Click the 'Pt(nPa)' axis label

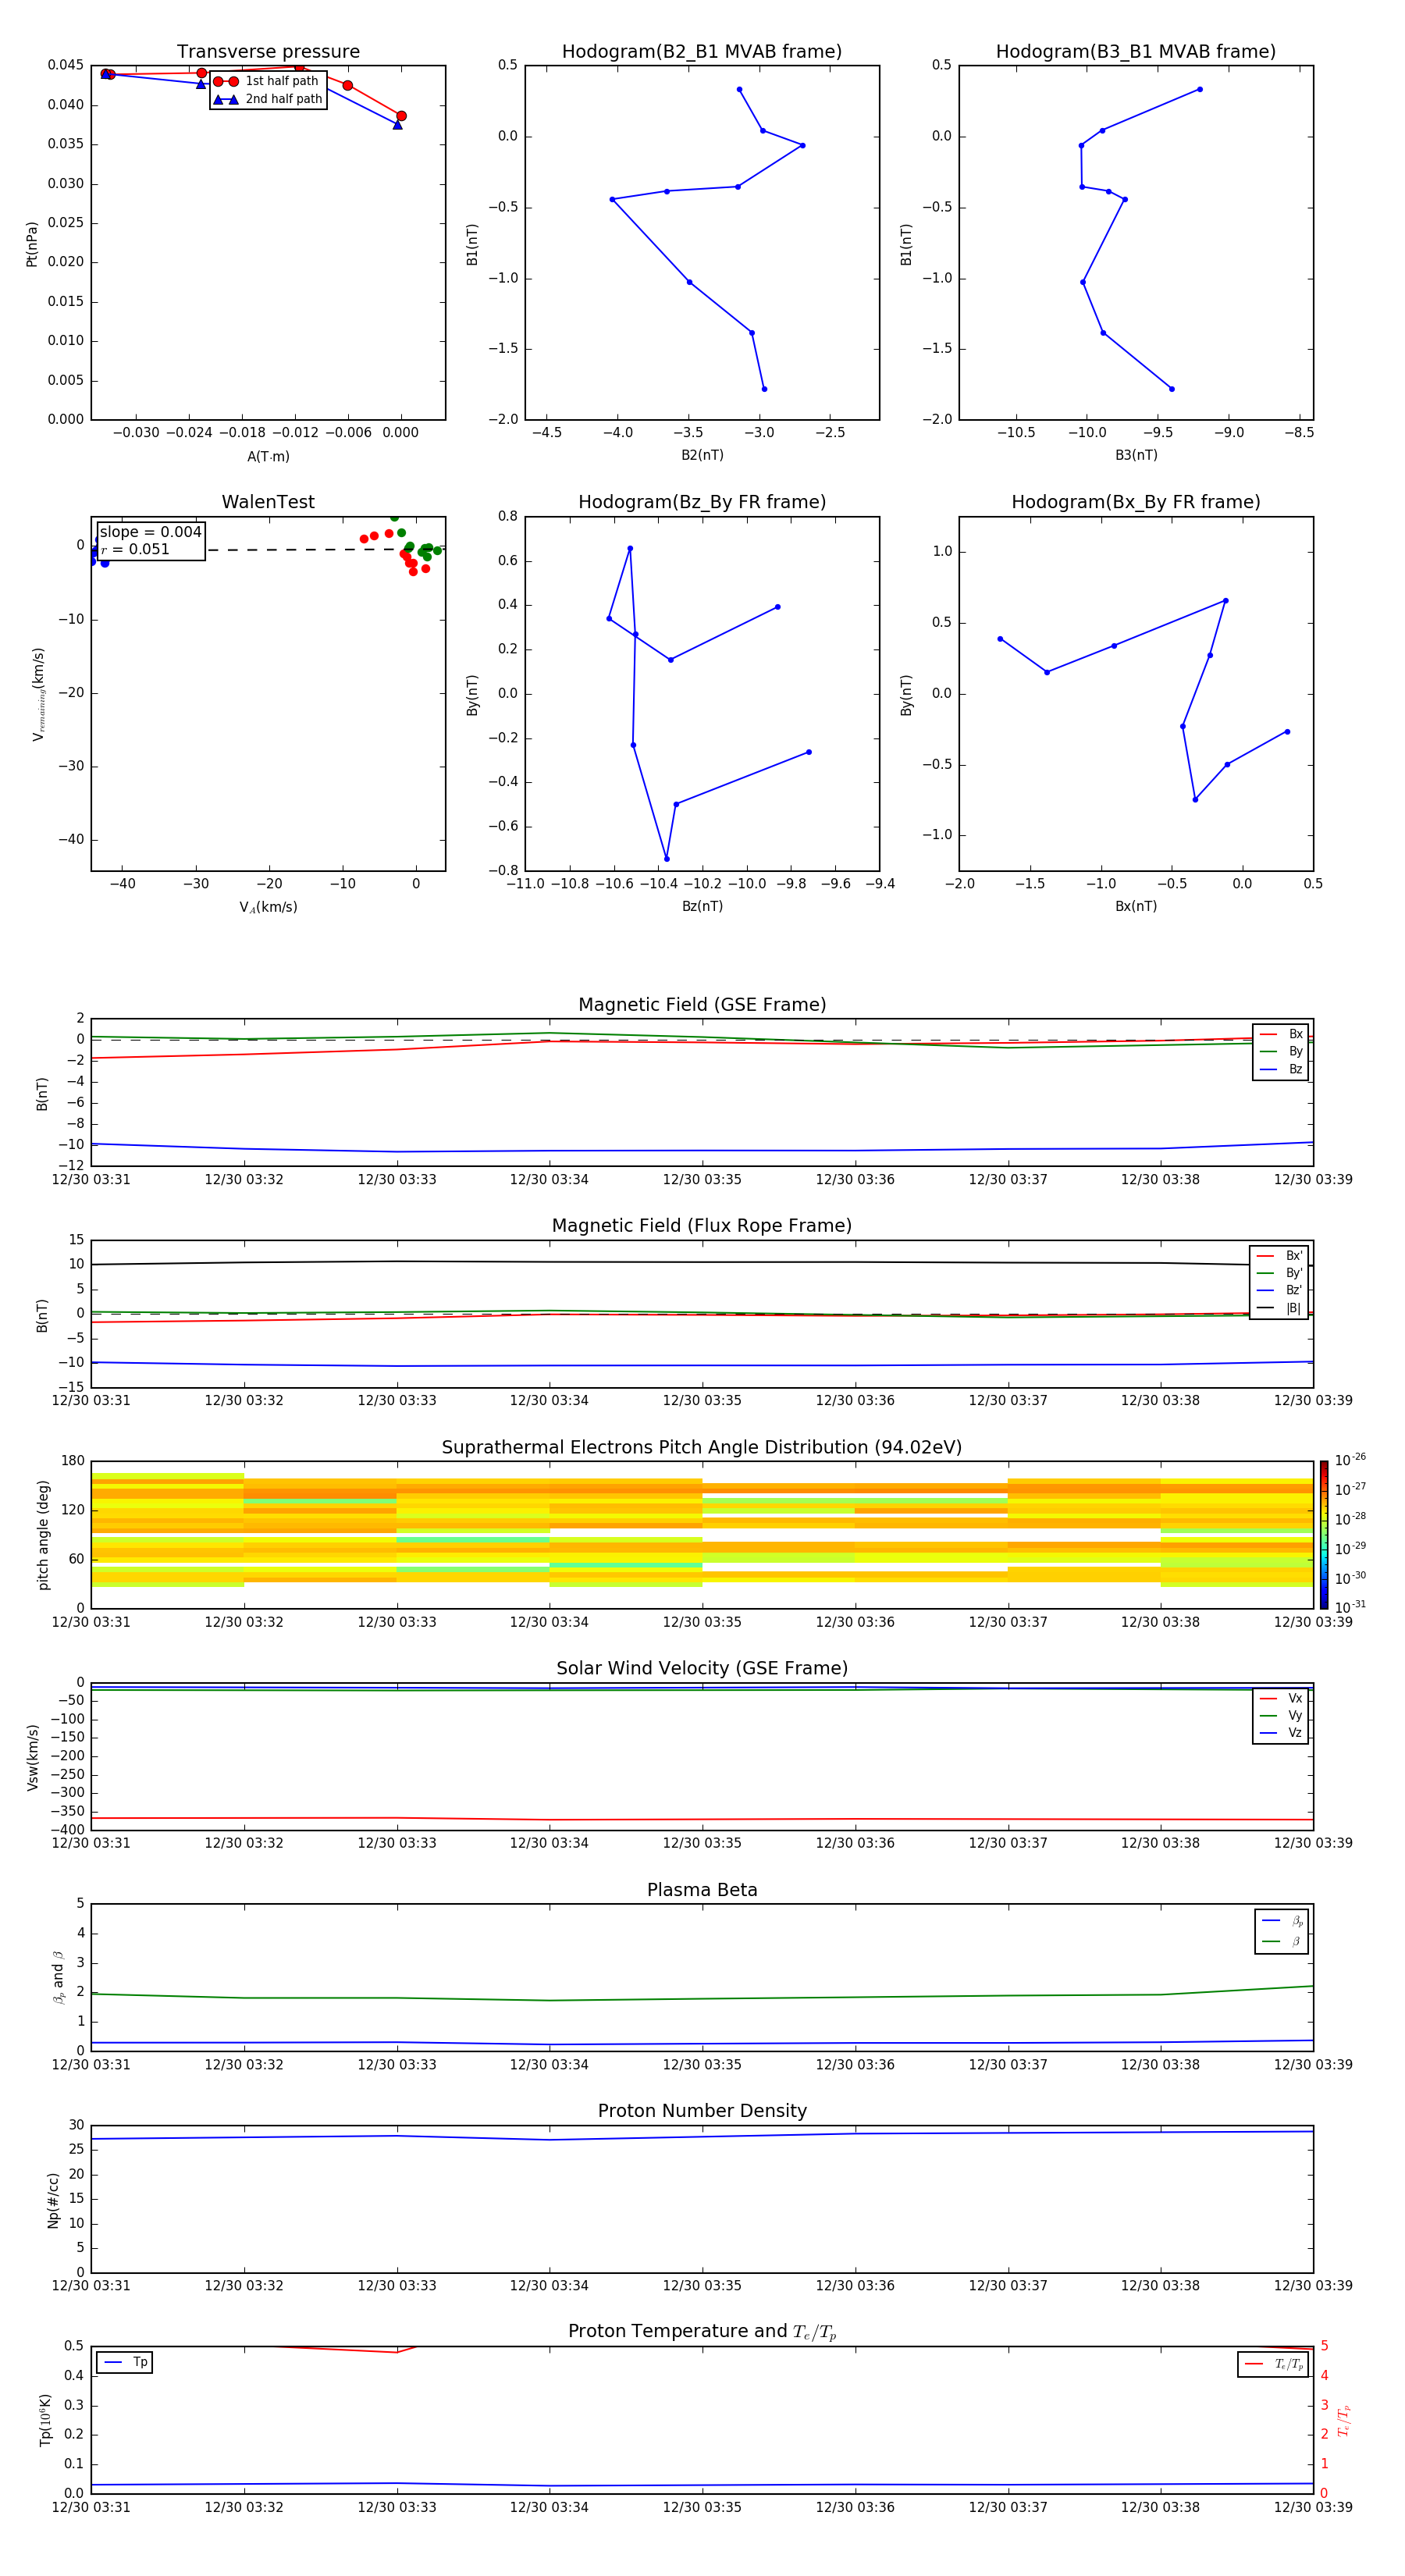(x=32, y=244)
